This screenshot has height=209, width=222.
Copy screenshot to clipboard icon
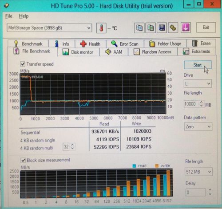[x=151, y=28]
